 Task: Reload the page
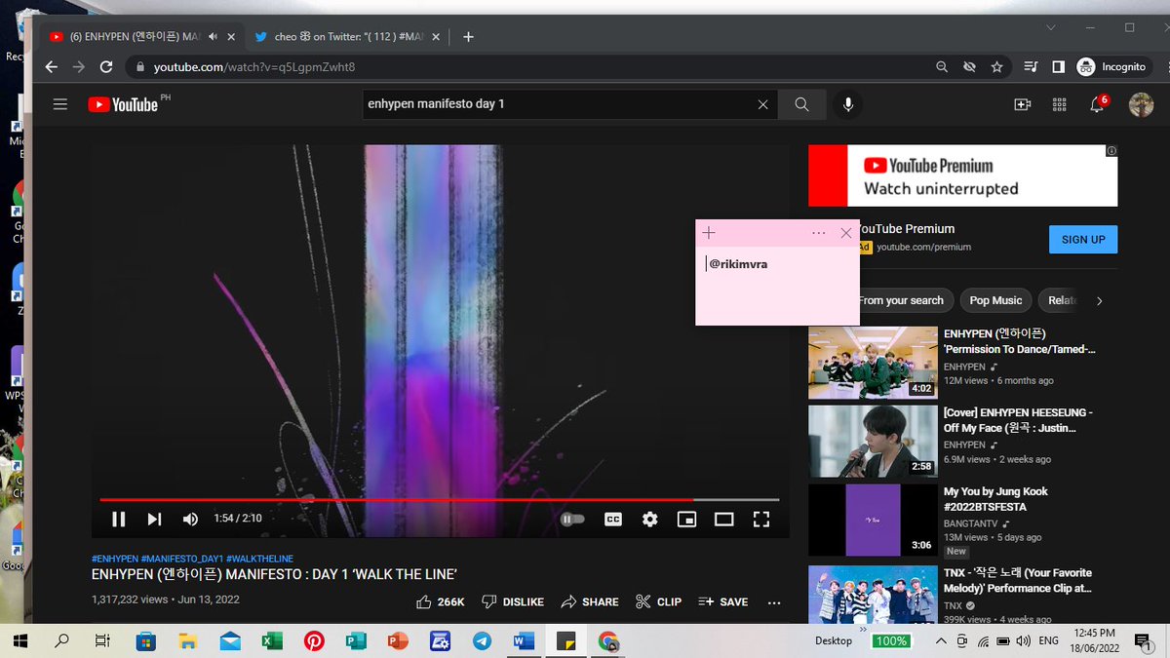[x=107, y=67]
